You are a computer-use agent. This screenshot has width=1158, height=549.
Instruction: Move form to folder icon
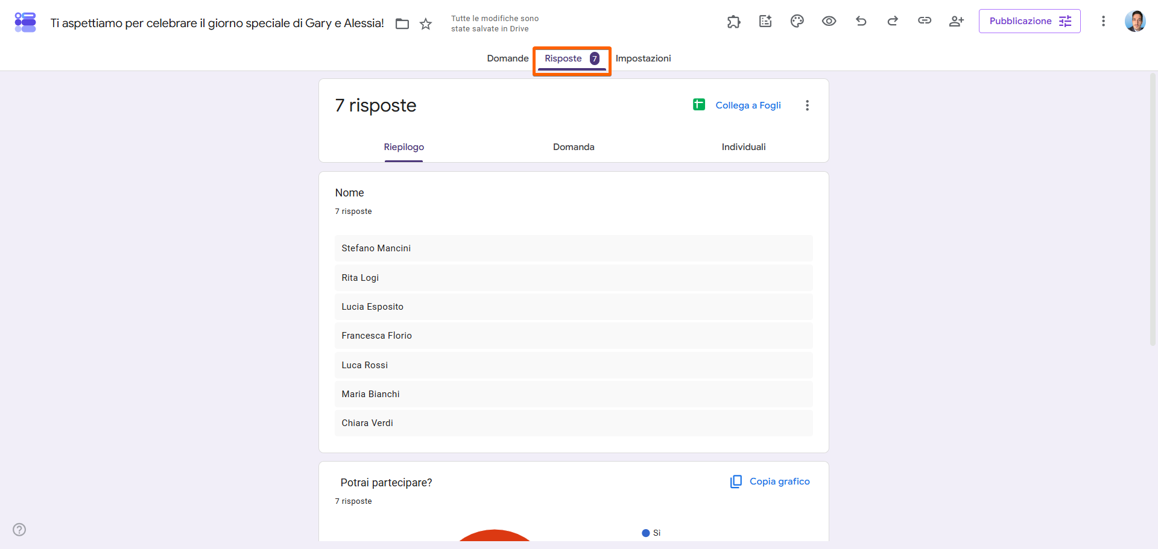coord(402,24)
